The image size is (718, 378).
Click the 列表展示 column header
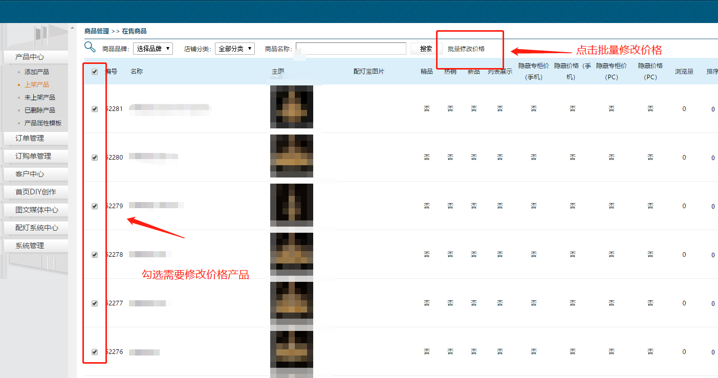point(500,72)
